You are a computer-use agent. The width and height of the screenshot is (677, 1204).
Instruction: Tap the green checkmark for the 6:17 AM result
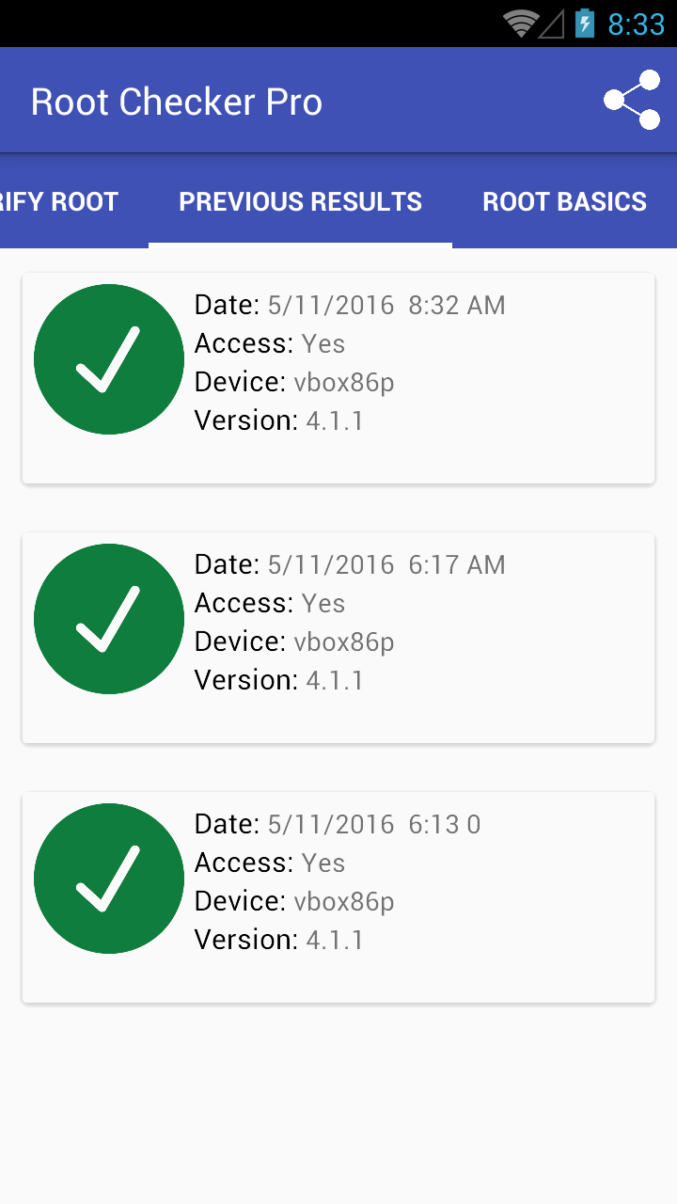tap(109, 619)
